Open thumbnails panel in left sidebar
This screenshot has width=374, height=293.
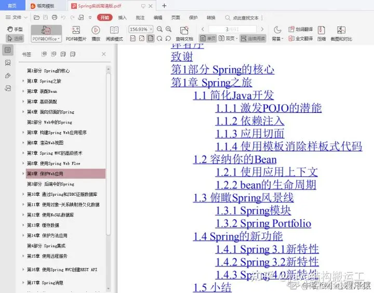click(8, 63)
